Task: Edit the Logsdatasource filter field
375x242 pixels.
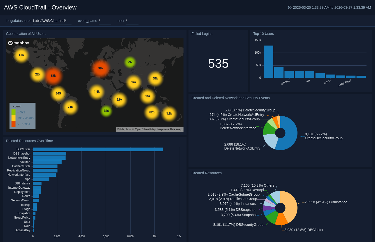Action: click(x=52, y=21)
